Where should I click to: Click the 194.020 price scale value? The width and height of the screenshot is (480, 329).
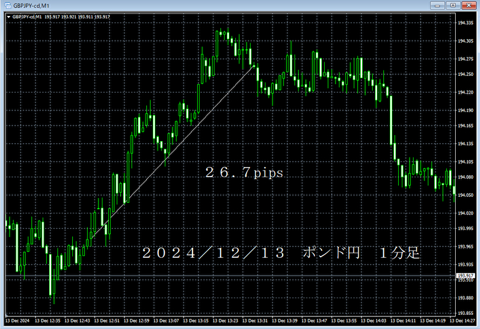tap(465, 213)
